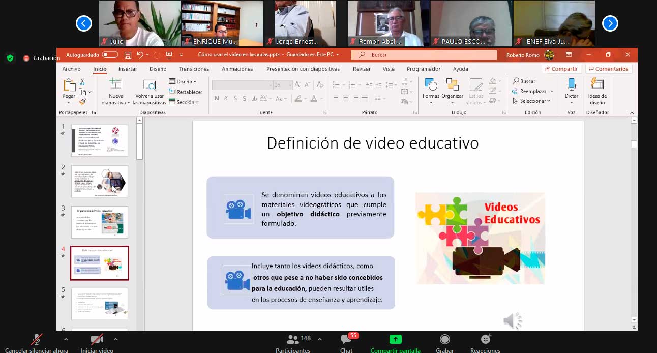Image resolution: width=657 pixels, height=353 pixels.
Task: Open Zoom Reacciones emoji icon
Action: coord(486,339)
